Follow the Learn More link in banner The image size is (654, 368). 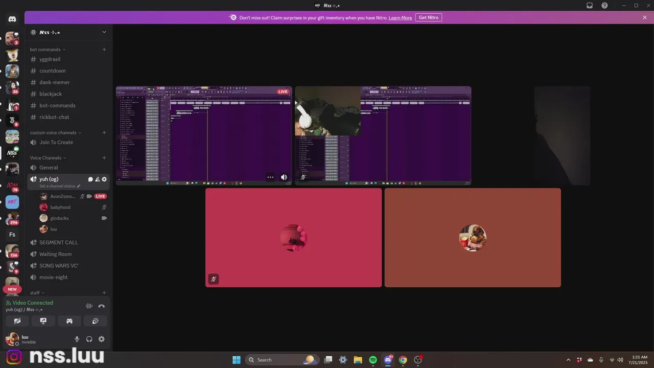click(x=400, y=18)
